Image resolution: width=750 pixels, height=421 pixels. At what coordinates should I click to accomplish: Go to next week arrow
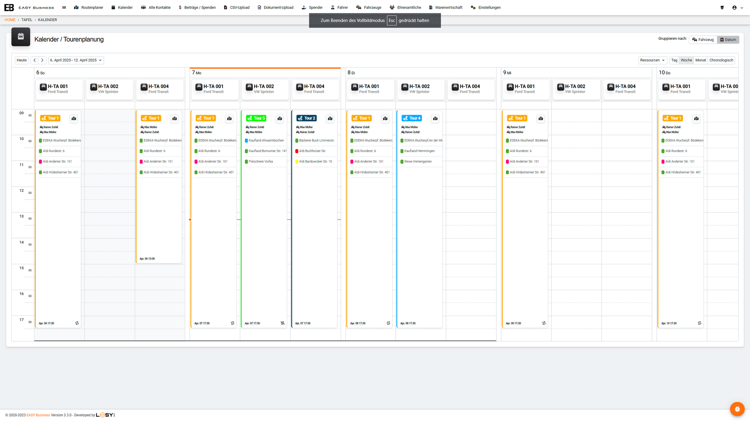click(42, 60)
